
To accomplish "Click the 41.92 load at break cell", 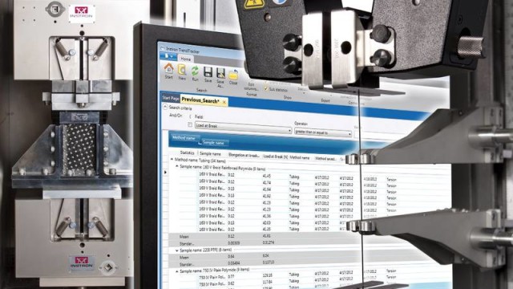I will pyautogui.click(x=267, y=196).
